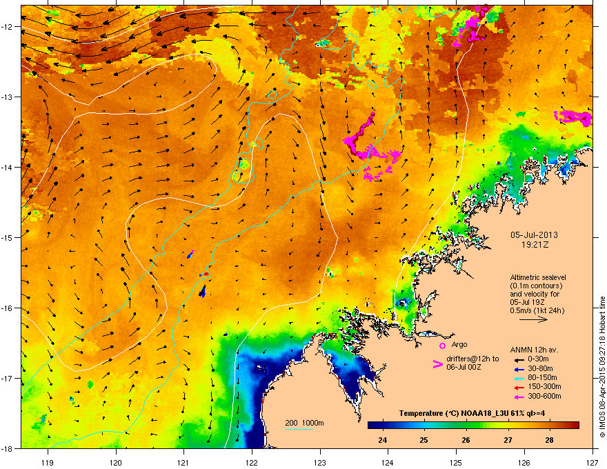Click the '150-300m' depth label

click(544, 386)
